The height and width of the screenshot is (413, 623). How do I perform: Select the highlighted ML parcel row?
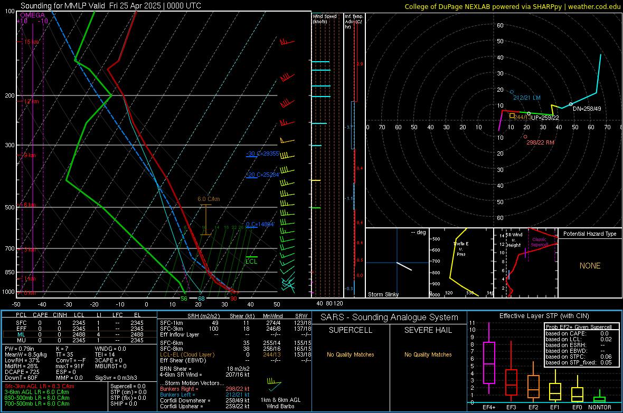click(x=80, y=334)
